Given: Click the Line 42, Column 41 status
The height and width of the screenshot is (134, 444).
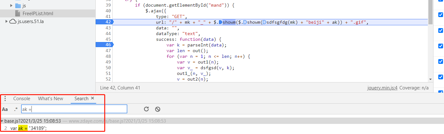Looking at the screenshot, I should click(x=120, y=88).
